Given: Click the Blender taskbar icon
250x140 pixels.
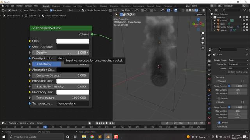Looking at the screenshot, I should [x=108, y=136].
